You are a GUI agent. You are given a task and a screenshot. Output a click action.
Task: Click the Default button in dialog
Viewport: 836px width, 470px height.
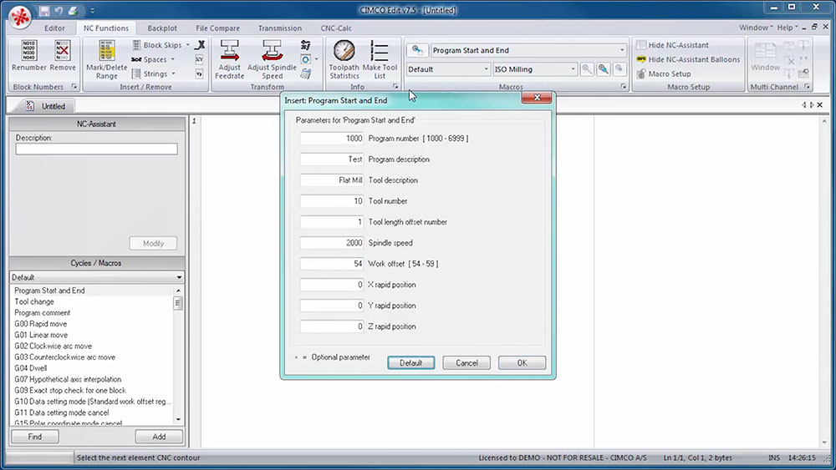(x=411, y=363)
